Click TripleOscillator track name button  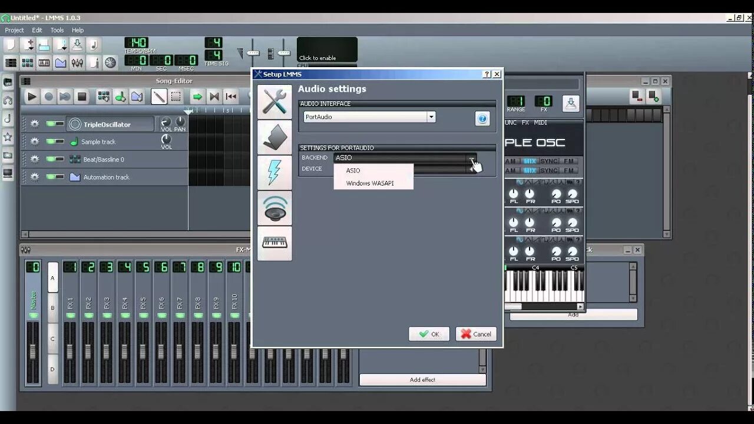(x=110, y=124)
